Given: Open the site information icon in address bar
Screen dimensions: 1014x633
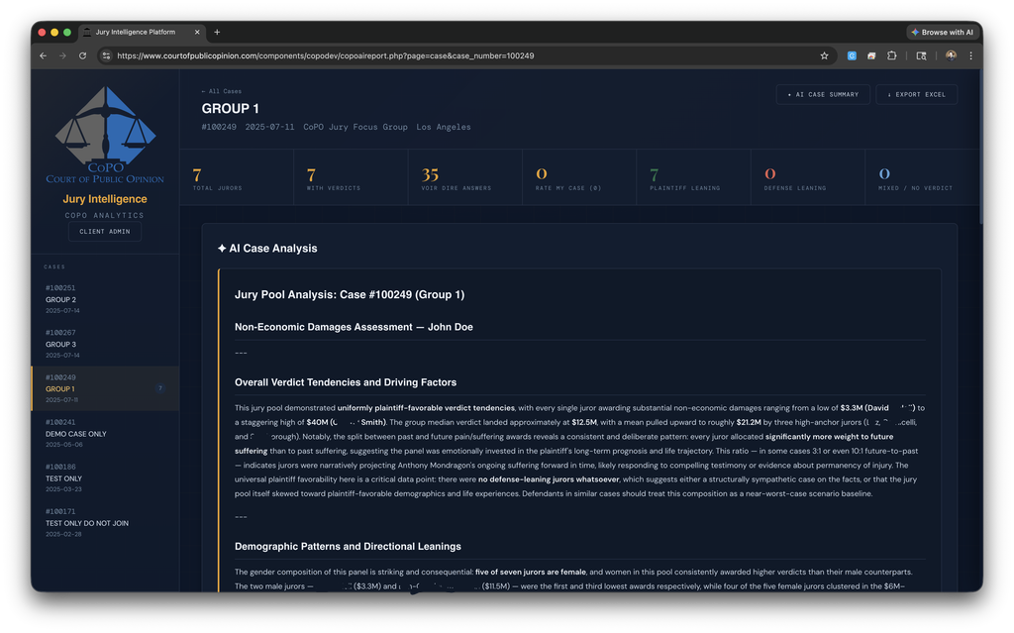Looking at the screenshot, I should (x=107, y=55).
